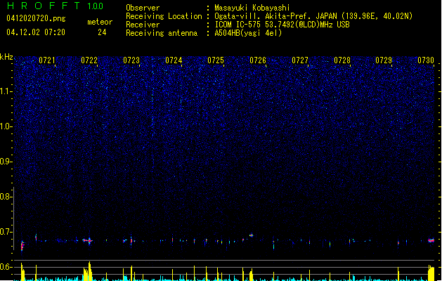Click the 0.8 kHz axis label
This screenshot has height=281, width=442.
click(6, 197)
